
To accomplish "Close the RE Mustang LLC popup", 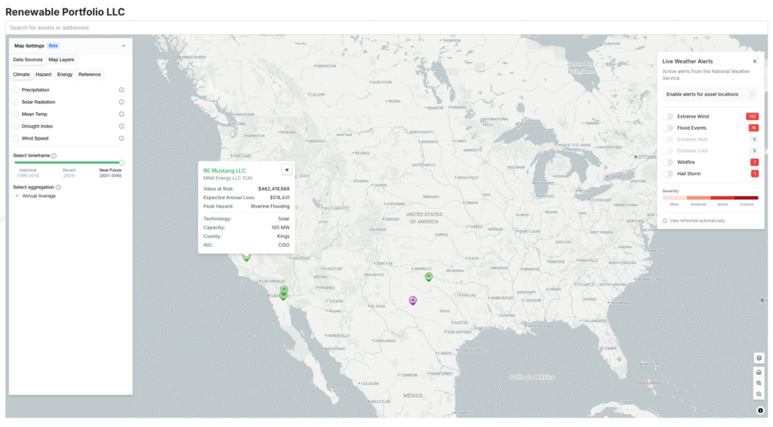I will pos(286,170).
